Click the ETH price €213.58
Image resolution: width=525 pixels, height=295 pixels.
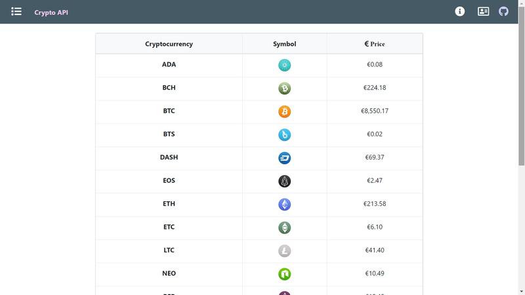375,204
